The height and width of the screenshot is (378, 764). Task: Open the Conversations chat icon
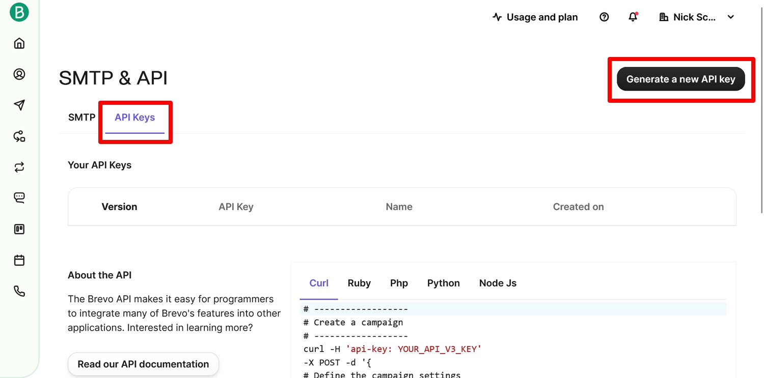tap(19, 198)
